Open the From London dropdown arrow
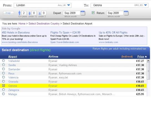The image size is (151, 116). tap(69, 5)
